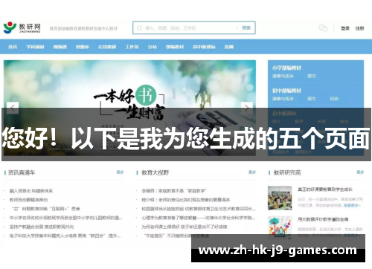Open article 电子科技大学探索本科精英人才培养
The image size is (372, 269).
(x=65, y=236)
